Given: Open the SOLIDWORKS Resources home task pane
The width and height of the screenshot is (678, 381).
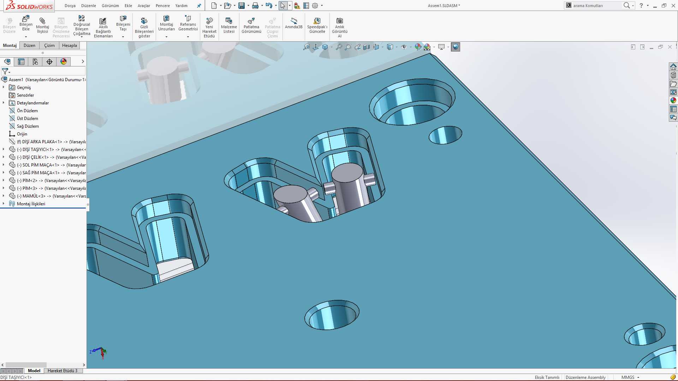Looking at the screenshot, I should point(673,67).
